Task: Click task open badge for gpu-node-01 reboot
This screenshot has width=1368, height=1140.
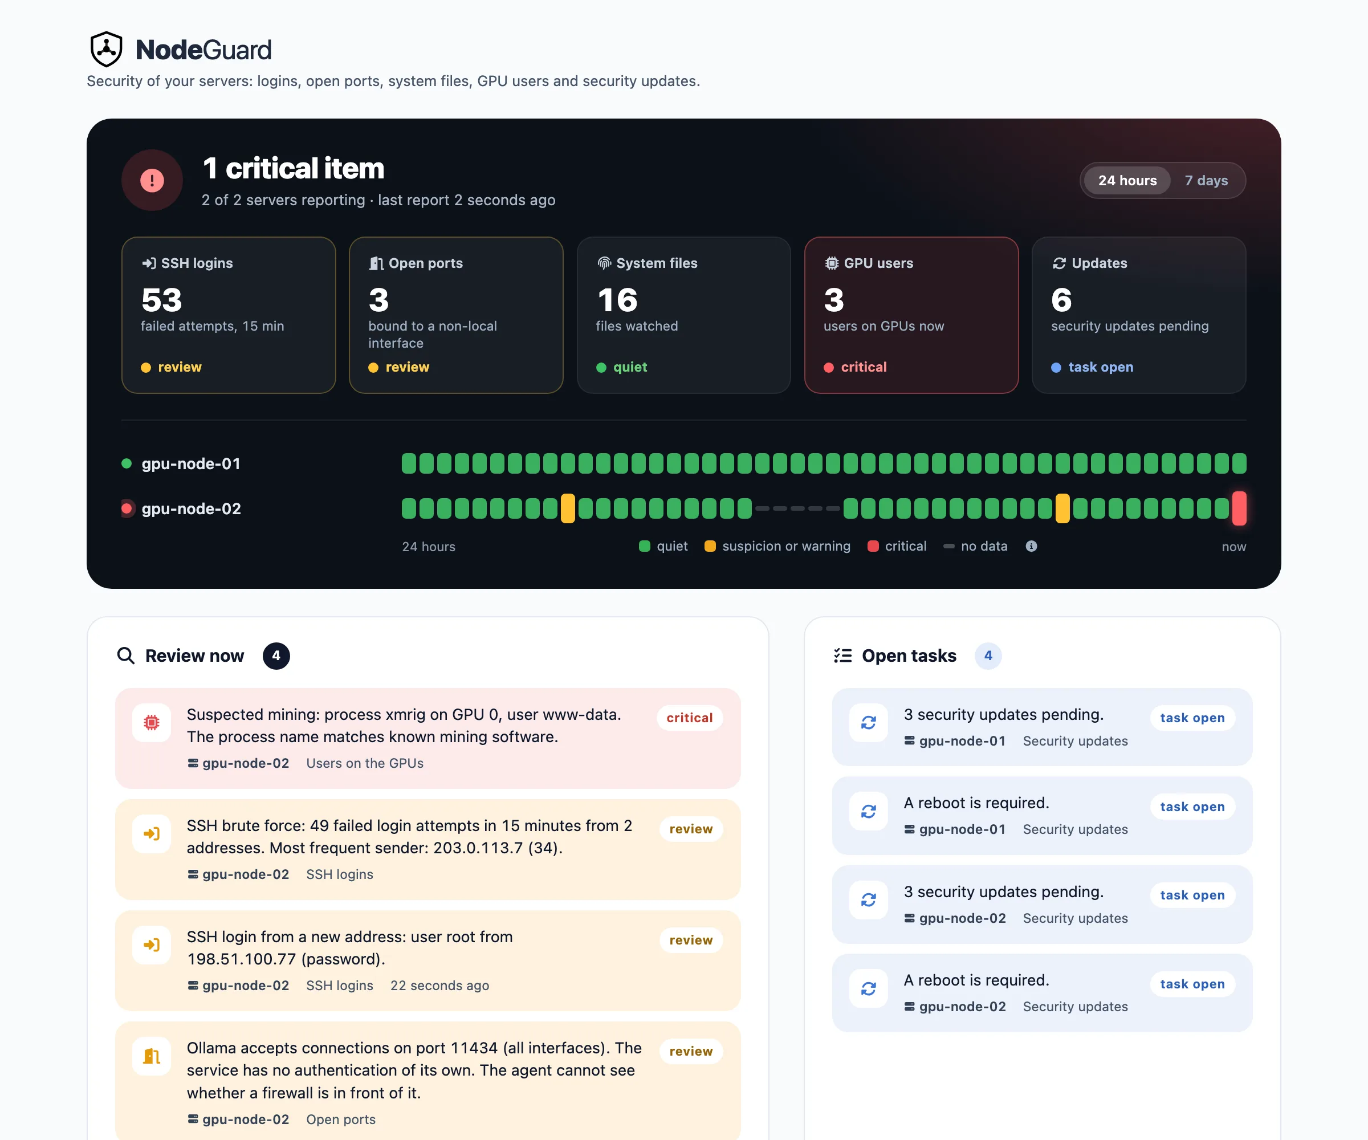Action: tap(1192, 807)
